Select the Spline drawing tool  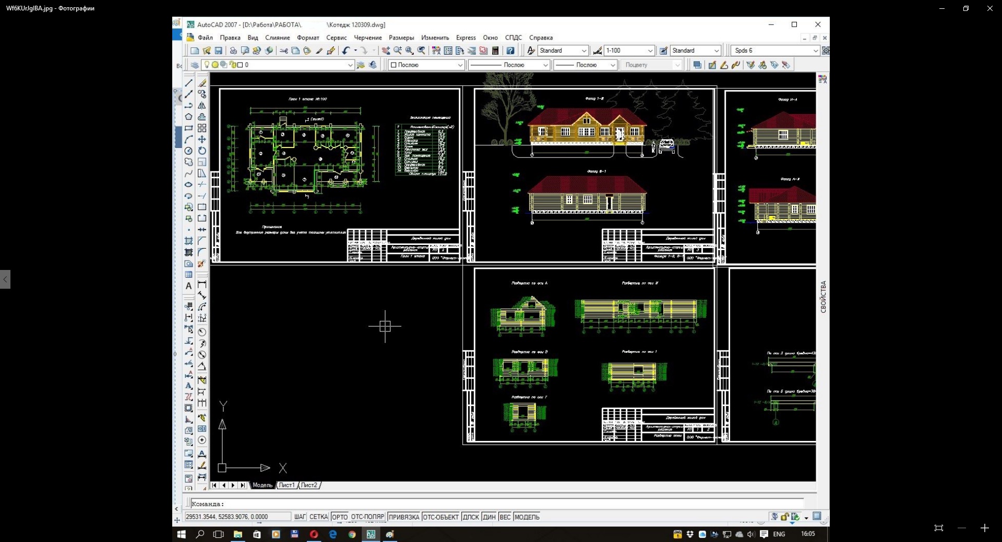click(189, 174)
